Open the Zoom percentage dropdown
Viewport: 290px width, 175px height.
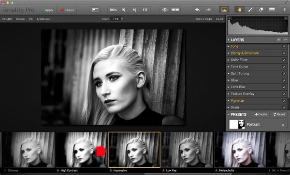(x=122, y=19)
